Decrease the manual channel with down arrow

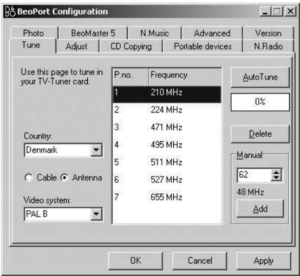[x=276, y=178]
